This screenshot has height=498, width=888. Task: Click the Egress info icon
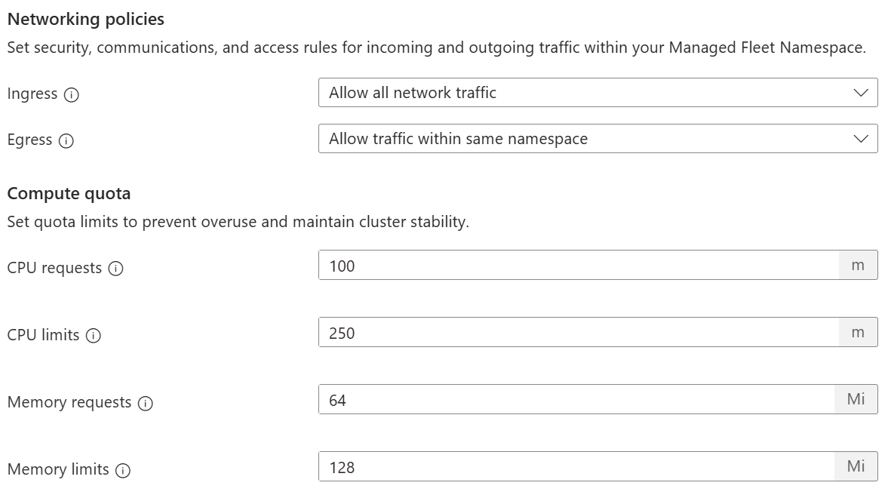tap(66, 141)
